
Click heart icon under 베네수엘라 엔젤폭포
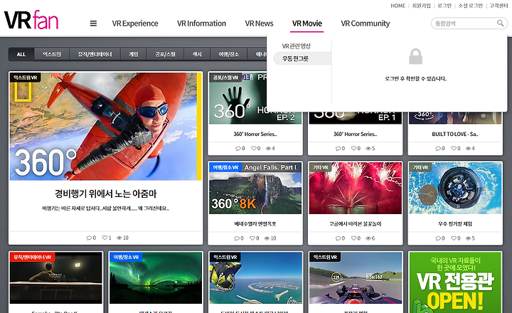click(252, 238)
